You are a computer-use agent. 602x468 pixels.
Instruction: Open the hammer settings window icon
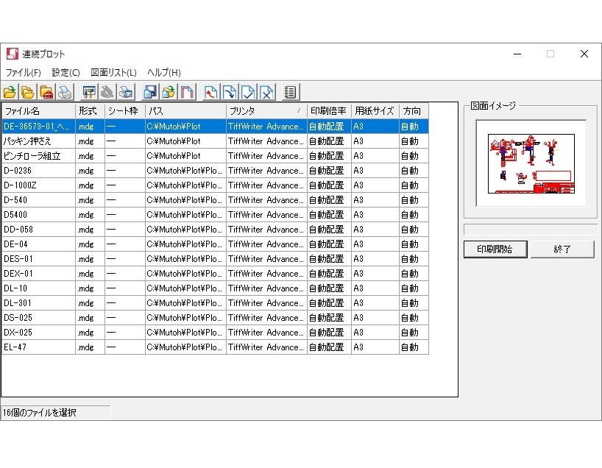pos(89,92)
